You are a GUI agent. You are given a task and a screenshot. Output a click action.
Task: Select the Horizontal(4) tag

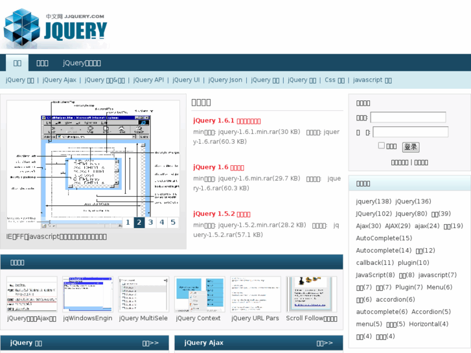pyautogui.click(x=429, y=324)
